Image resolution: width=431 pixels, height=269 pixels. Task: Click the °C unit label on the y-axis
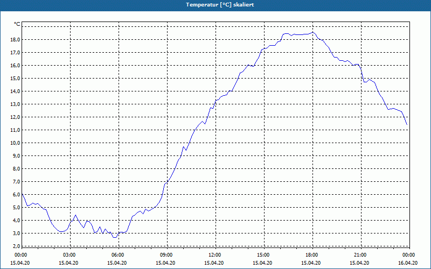(17, 24)
